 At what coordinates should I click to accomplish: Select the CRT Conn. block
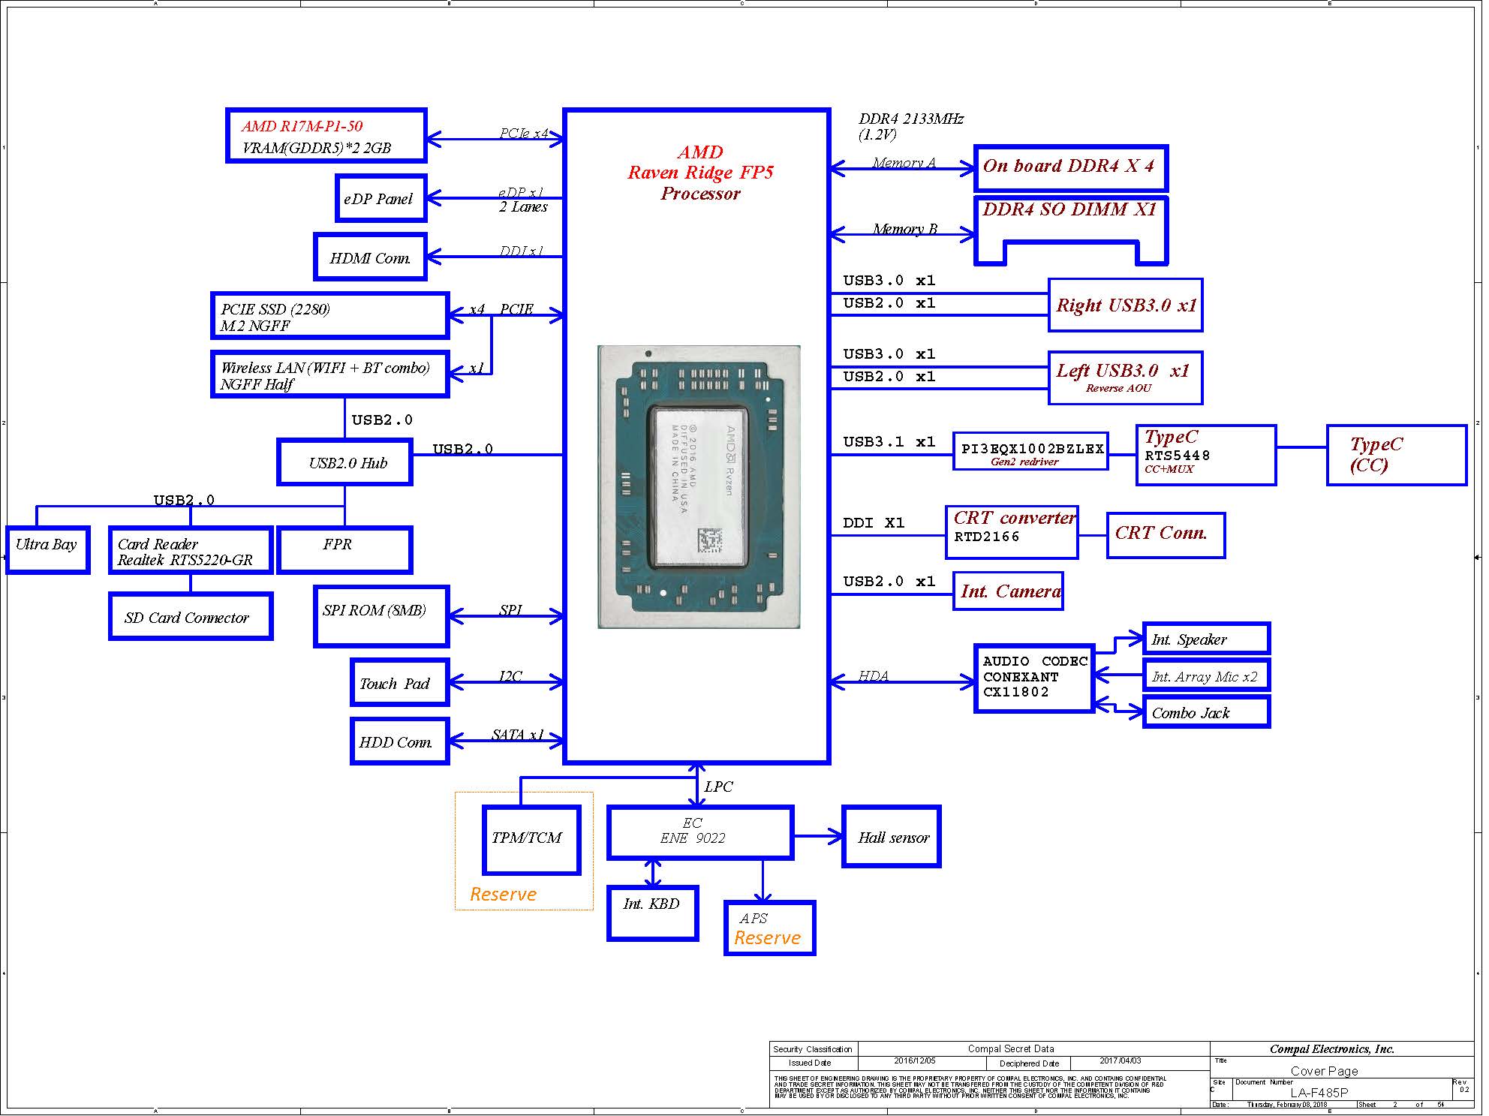(1166, 535)
